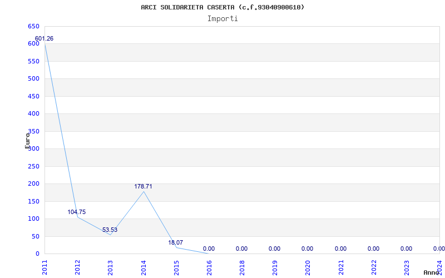Click the 0.00 value above 2024

click(439, 249)
